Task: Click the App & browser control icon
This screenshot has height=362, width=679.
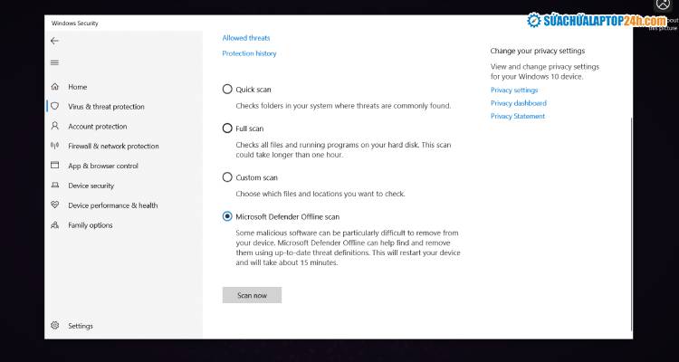Action: pyautogui.click(x=55, y=166)
